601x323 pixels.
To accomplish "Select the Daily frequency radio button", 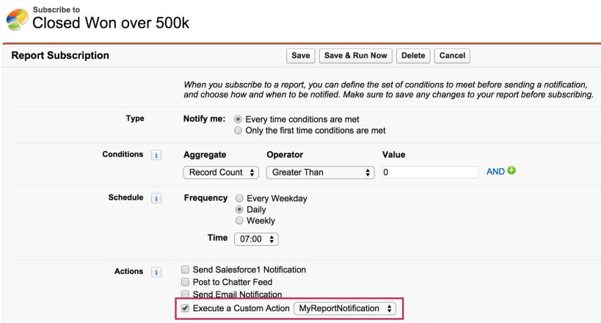I will click(x=239, y=209).
